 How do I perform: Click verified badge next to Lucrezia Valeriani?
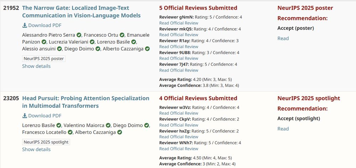[x=93, y=42]
